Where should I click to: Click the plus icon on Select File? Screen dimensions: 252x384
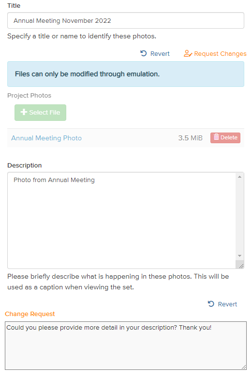[x=24, y=112]
